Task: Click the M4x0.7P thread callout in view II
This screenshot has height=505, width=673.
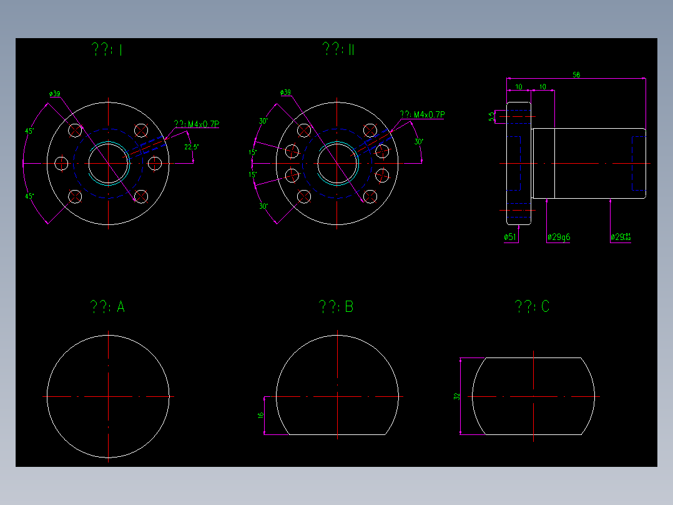Action: [423, 114]
